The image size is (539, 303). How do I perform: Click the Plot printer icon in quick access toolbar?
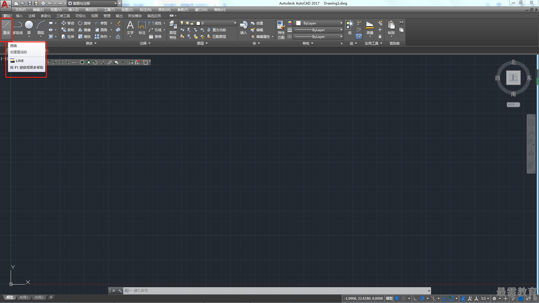coord(43,3)
